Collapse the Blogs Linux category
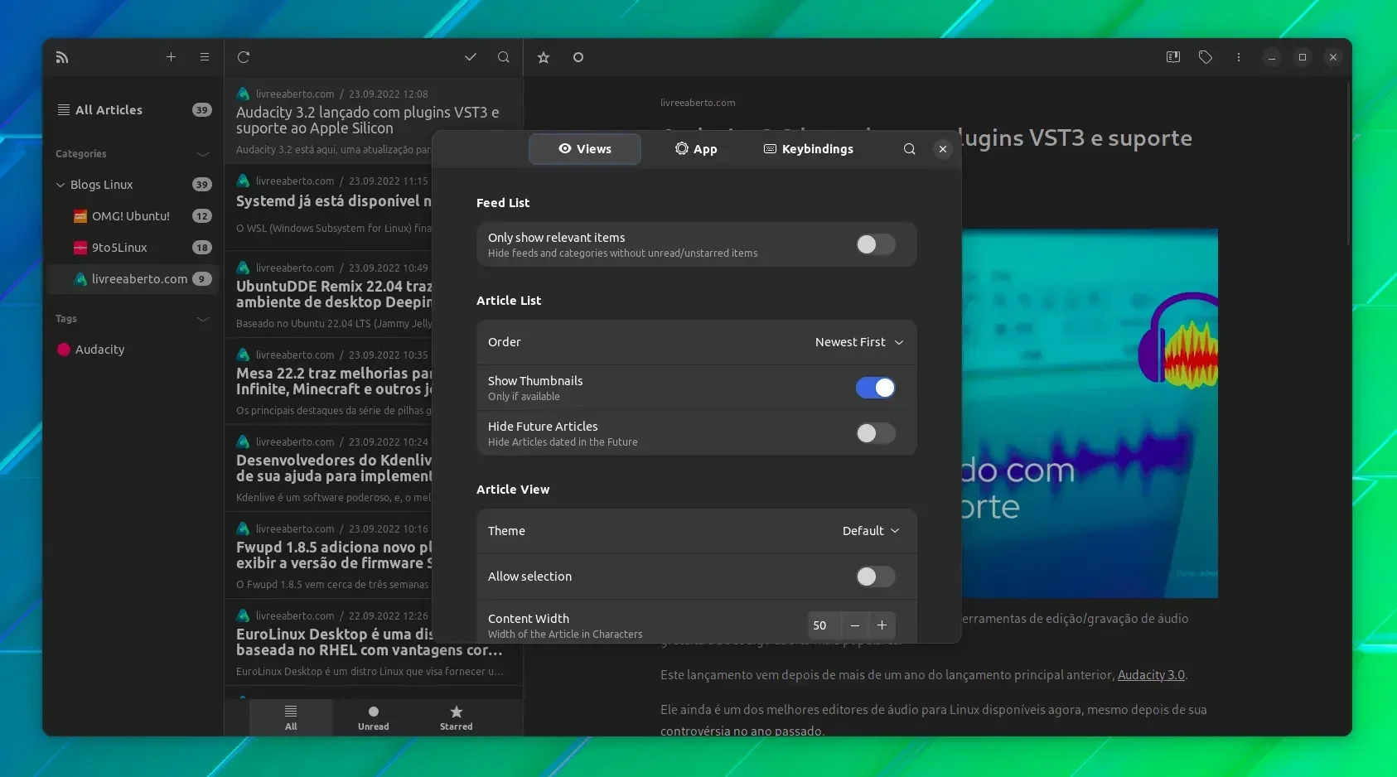 pos(60,185)
